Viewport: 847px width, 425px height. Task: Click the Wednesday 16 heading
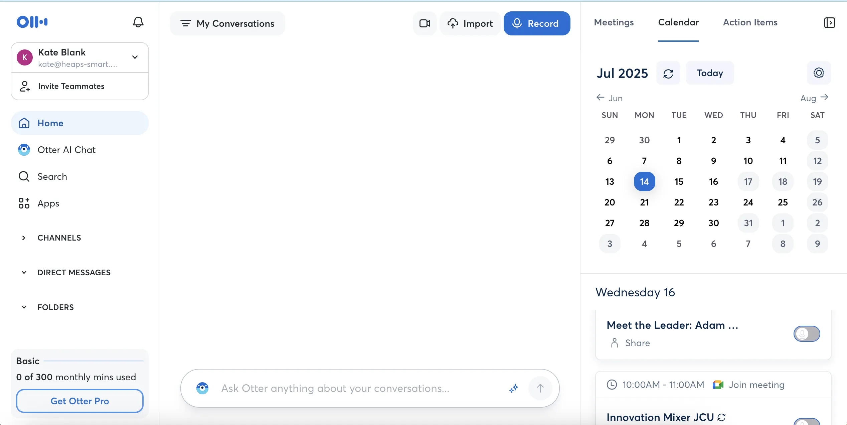point(635,292)
